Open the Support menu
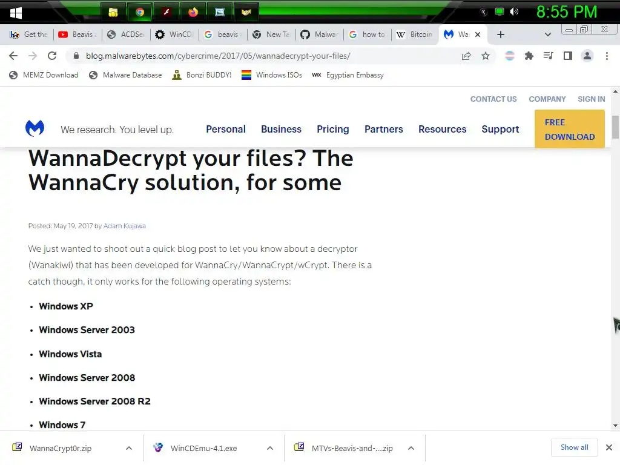This screenshot has width=620, height=465. click(x=500, y=130)
